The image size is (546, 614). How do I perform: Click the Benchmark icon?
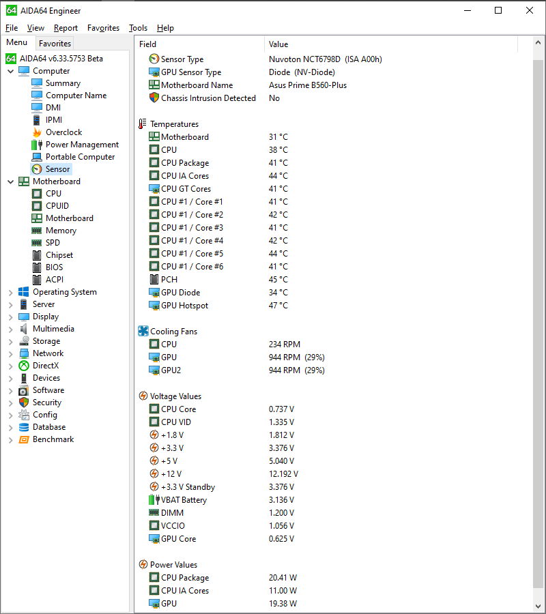(24, 439)
